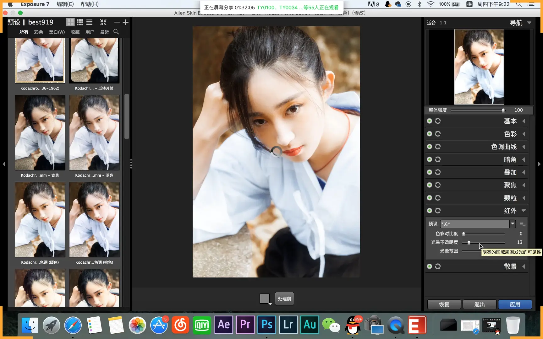The image size is (543, 339).
Task: Switch presets to list view
Action: pyautogui.click(x=90, y=22)
